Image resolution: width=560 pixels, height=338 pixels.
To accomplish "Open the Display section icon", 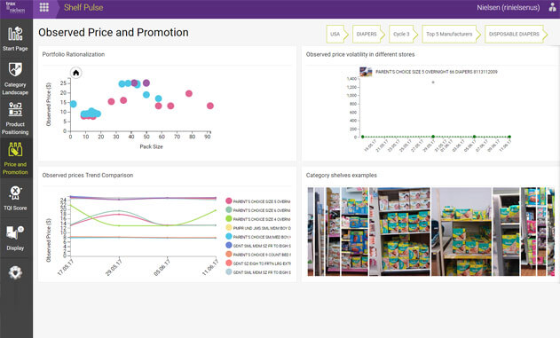I will click(15, 238).
